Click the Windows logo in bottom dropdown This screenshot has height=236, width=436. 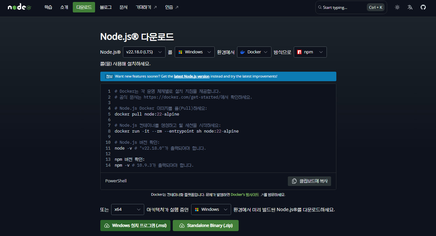197,209
